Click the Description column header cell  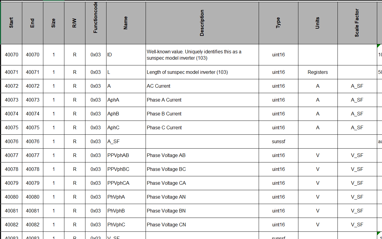(202, 23)
